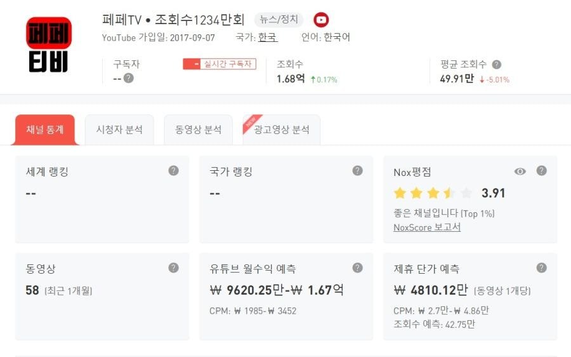Click help icon in 세계 랭킹 card
Viewport: 571px width, 357px height.
(173, 171)
